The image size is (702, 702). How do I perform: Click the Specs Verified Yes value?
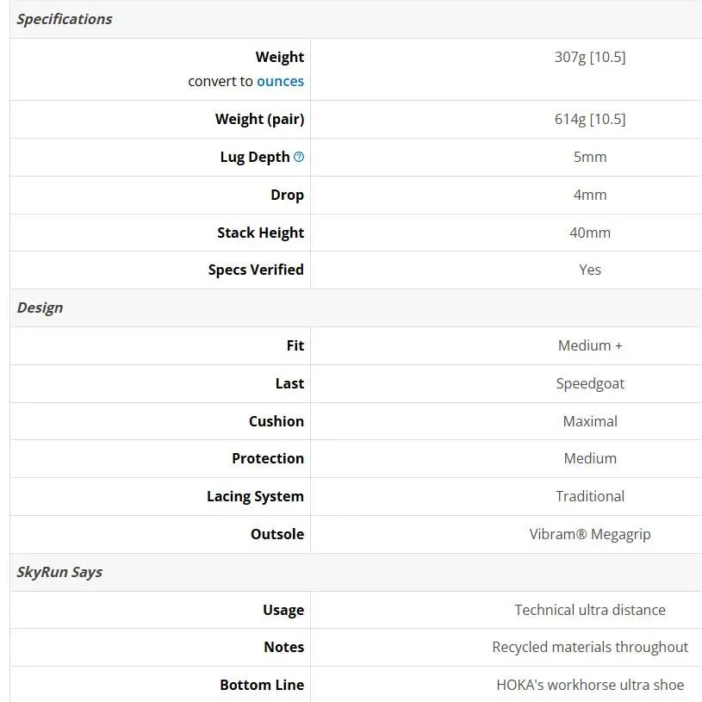[590, 270]
